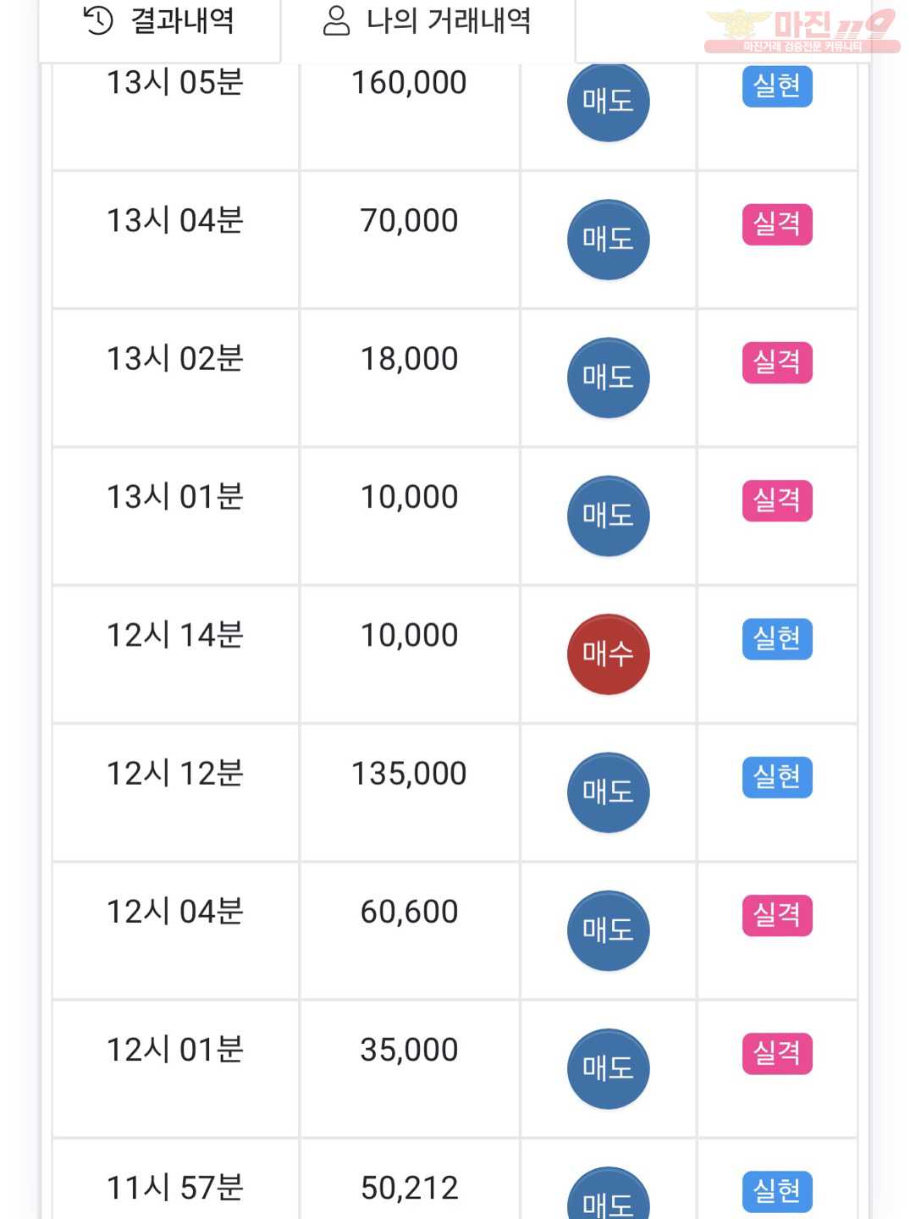Switch to 나의 거래내역 tab

tap(427, 21)
